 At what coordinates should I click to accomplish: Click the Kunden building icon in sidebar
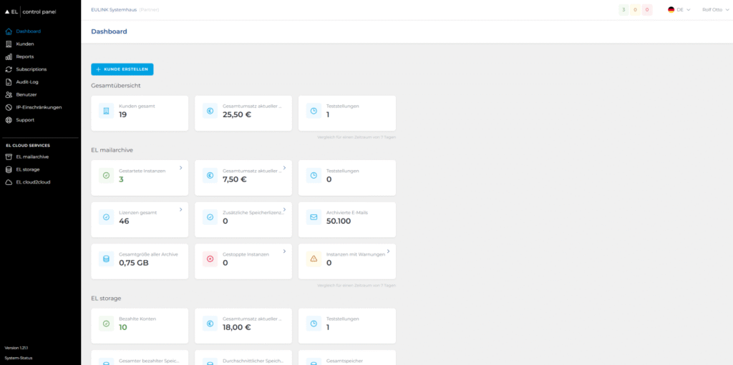9,44
